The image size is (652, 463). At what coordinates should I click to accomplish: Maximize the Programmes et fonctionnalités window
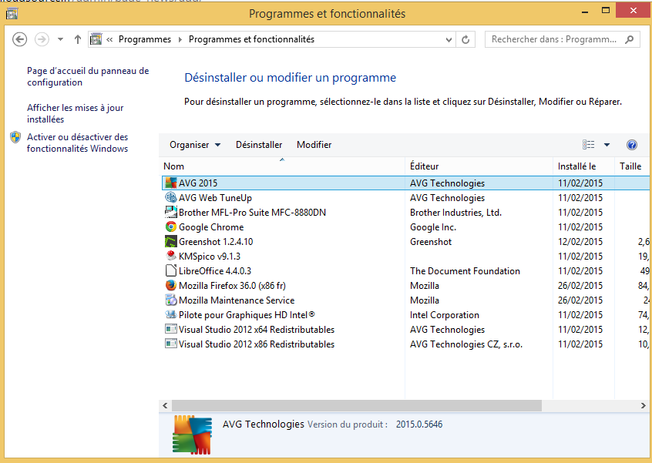point(606,12)
